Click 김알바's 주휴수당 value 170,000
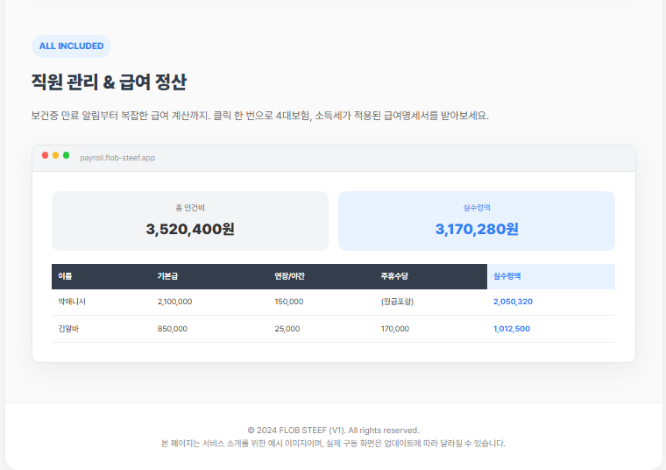 (x=394, y=329)
